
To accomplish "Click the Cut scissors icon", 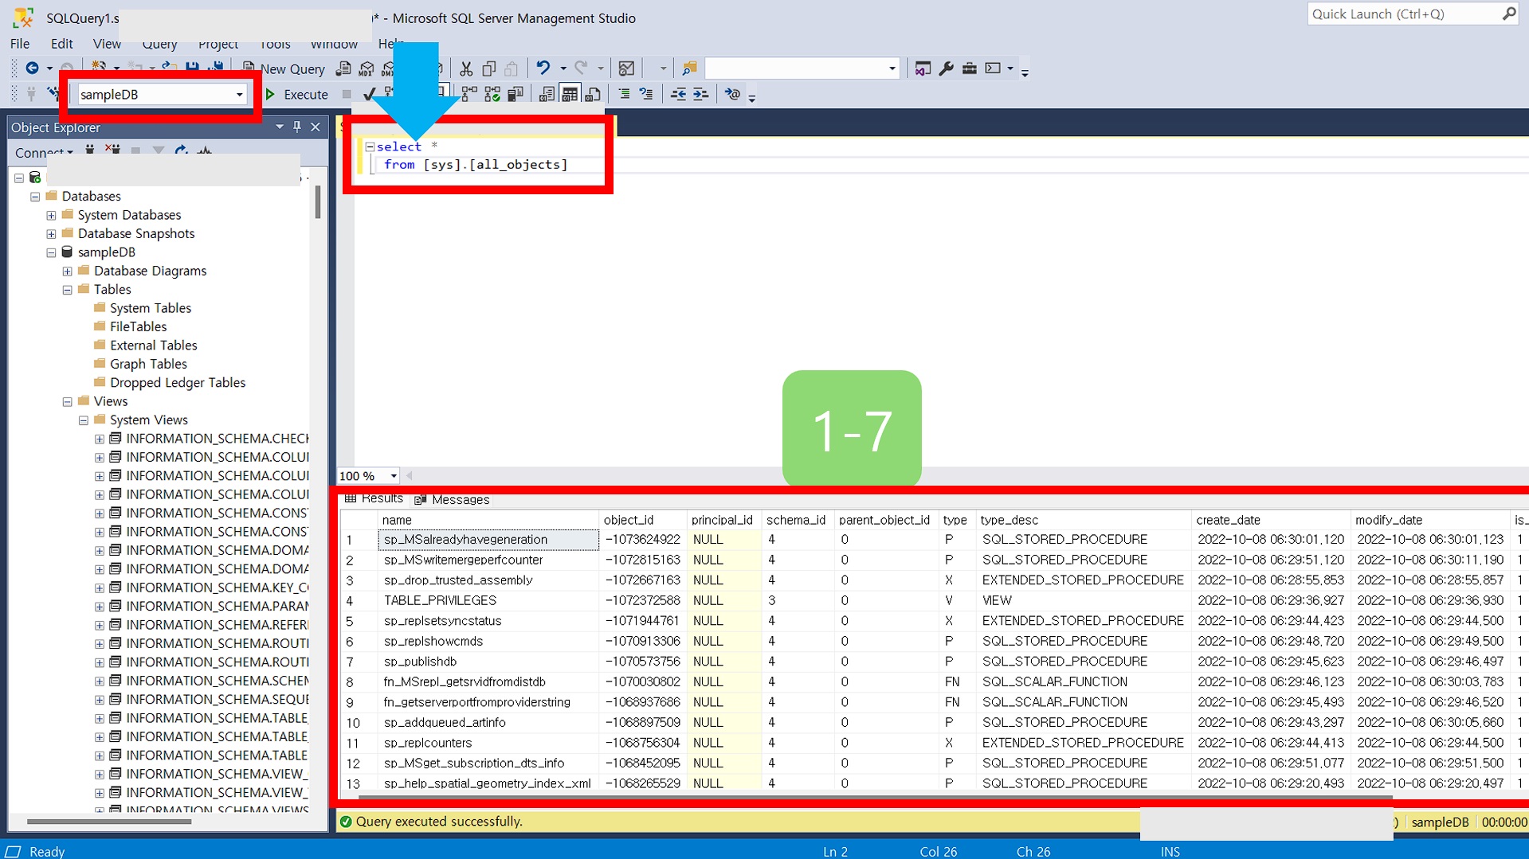I will point(466,68).
